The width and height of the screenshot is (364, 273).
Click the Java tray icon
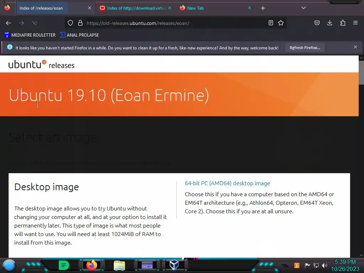(297, 265)
